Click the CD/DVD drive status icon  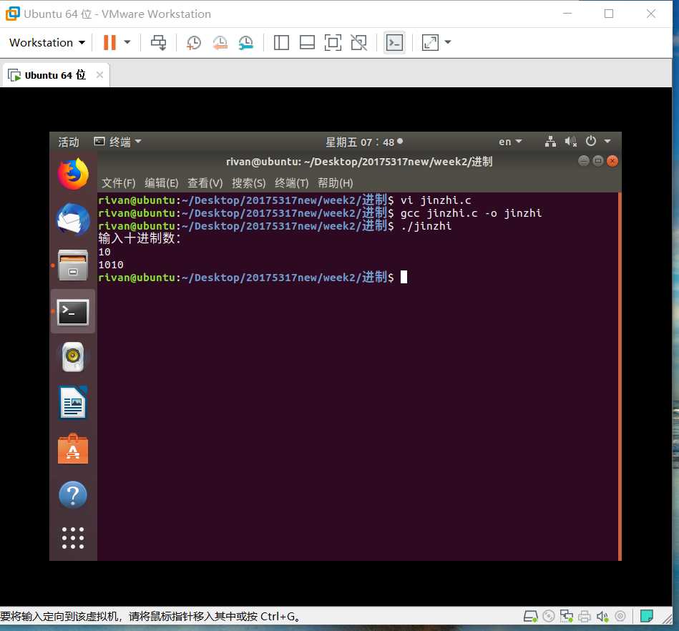(x=548, y=616)
